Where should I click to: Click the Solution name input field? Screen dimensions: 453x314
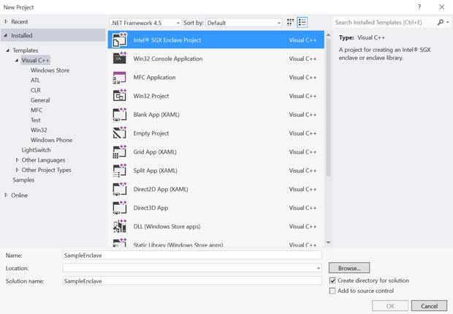192,281
